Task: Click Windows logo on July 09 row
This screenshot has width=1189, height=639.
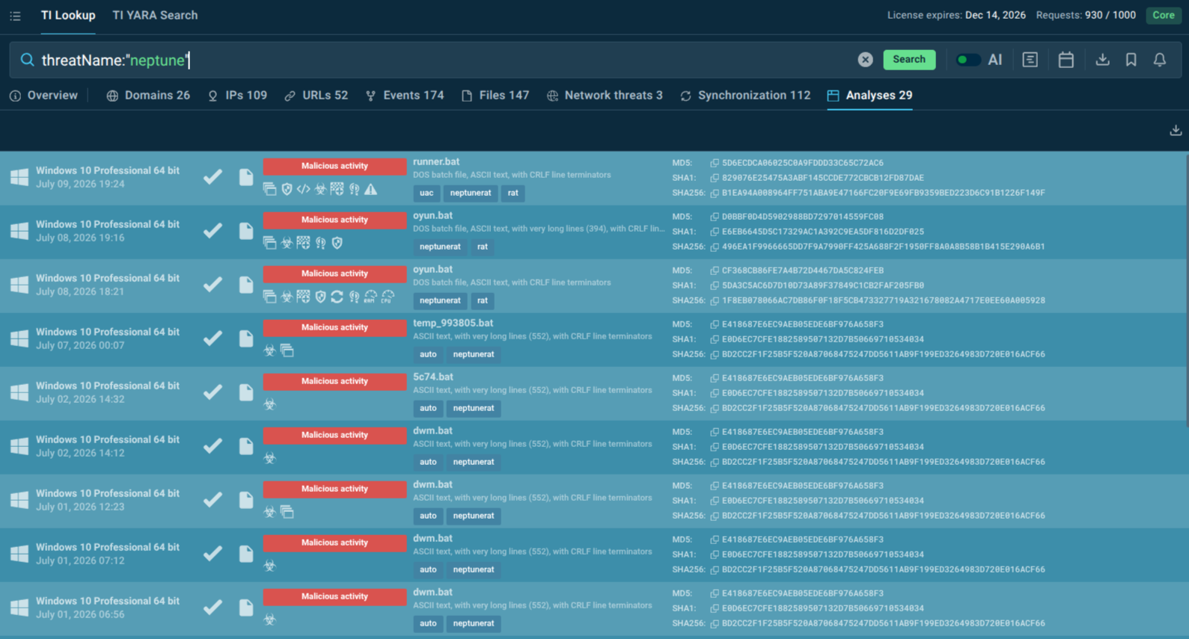Action: click(19, 177)
